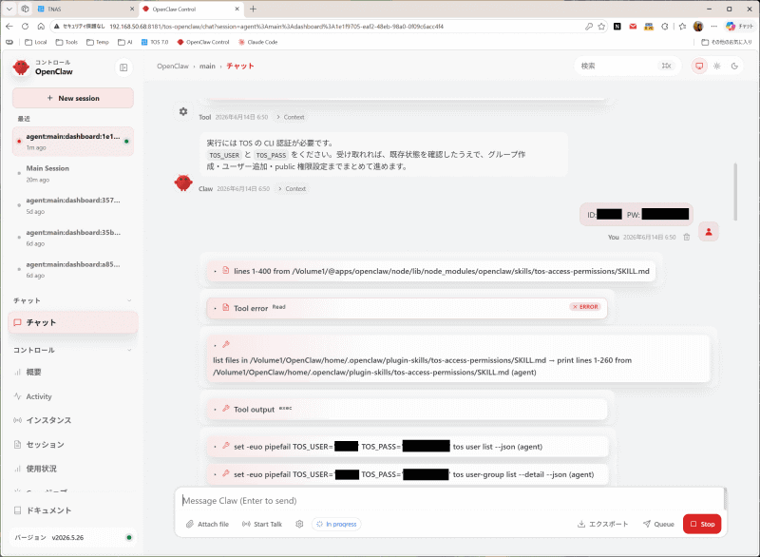Open session agent:main:dashboard:357...
Screen dimensions: 760x557
point(73,205)
